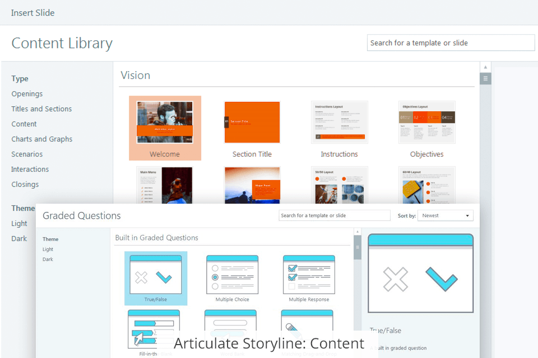
Task: Click the Built in Graded Questions heading
Action: pos(157,238)
